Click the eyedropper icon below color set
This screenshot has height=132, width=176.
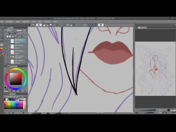pyautogui.click(x=23, y=113)
